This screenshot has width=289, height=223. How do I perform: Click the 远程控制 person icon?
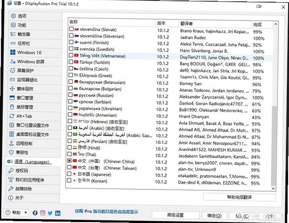tap(12, 143)
